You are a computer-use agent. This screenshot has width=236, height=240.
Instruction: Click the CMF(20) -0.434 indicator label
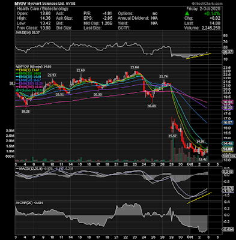coord(30,203)
